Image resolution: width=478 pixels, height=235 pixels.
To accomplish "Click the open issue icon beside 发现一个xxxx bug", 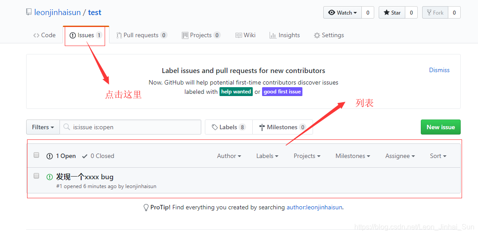I will 49,177.
